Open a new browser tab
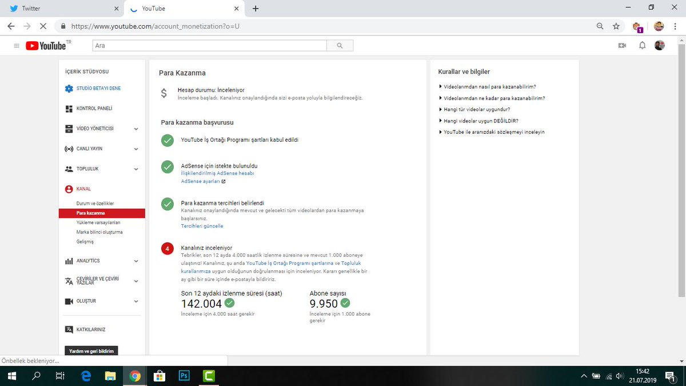Screen dimensions: 686x386 (x=256, y=9)
